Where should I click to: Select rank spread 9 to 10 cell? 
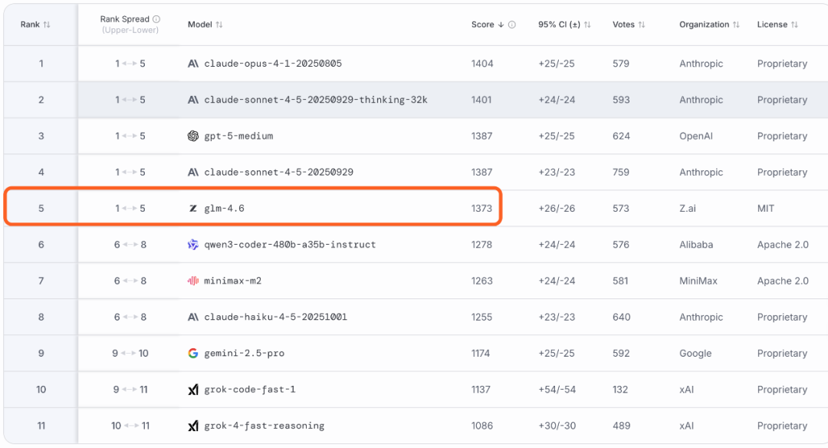pos(130,354)
